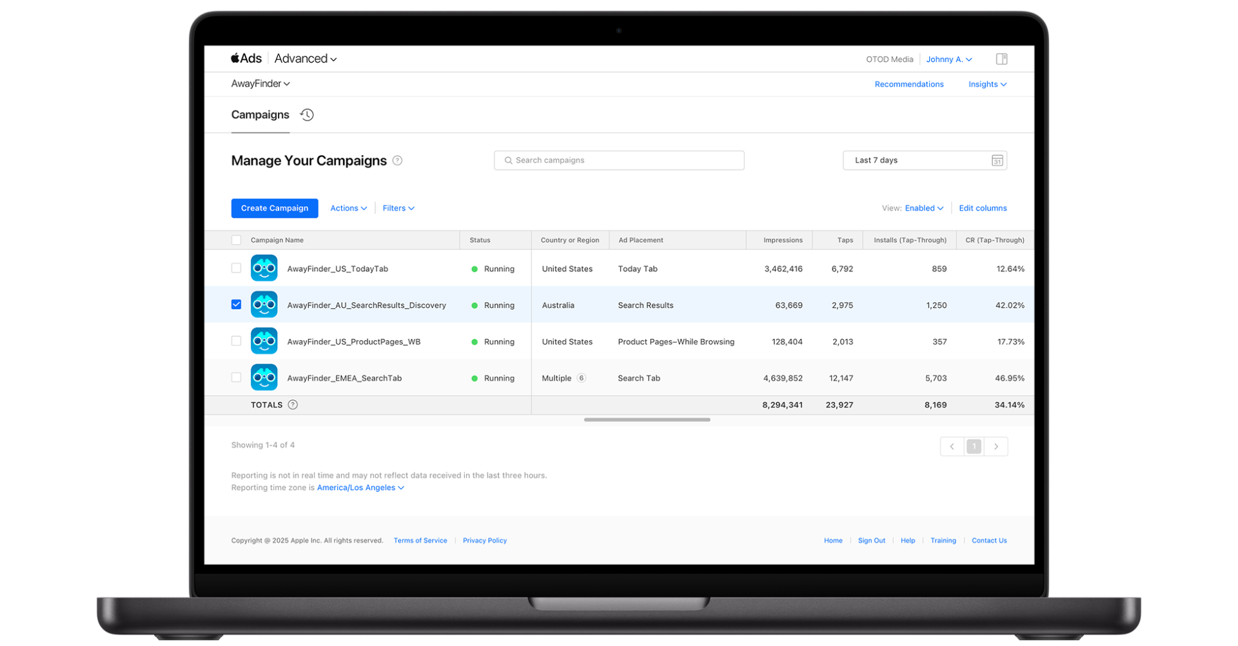Image resolution: width=1238 pixels, height=646 pixels.
Task: Click the AwayFinder app icon in TodayTab row
Action: (x=264, y=268)
